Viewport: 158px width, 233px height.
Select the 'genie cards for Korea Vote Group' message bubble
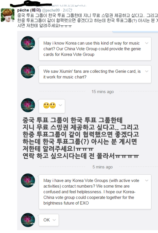tap(95, 49)
